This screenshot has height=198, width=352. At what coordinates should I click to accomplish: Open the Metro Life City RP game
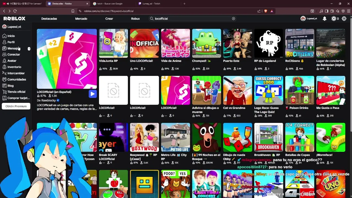(175, 137)
